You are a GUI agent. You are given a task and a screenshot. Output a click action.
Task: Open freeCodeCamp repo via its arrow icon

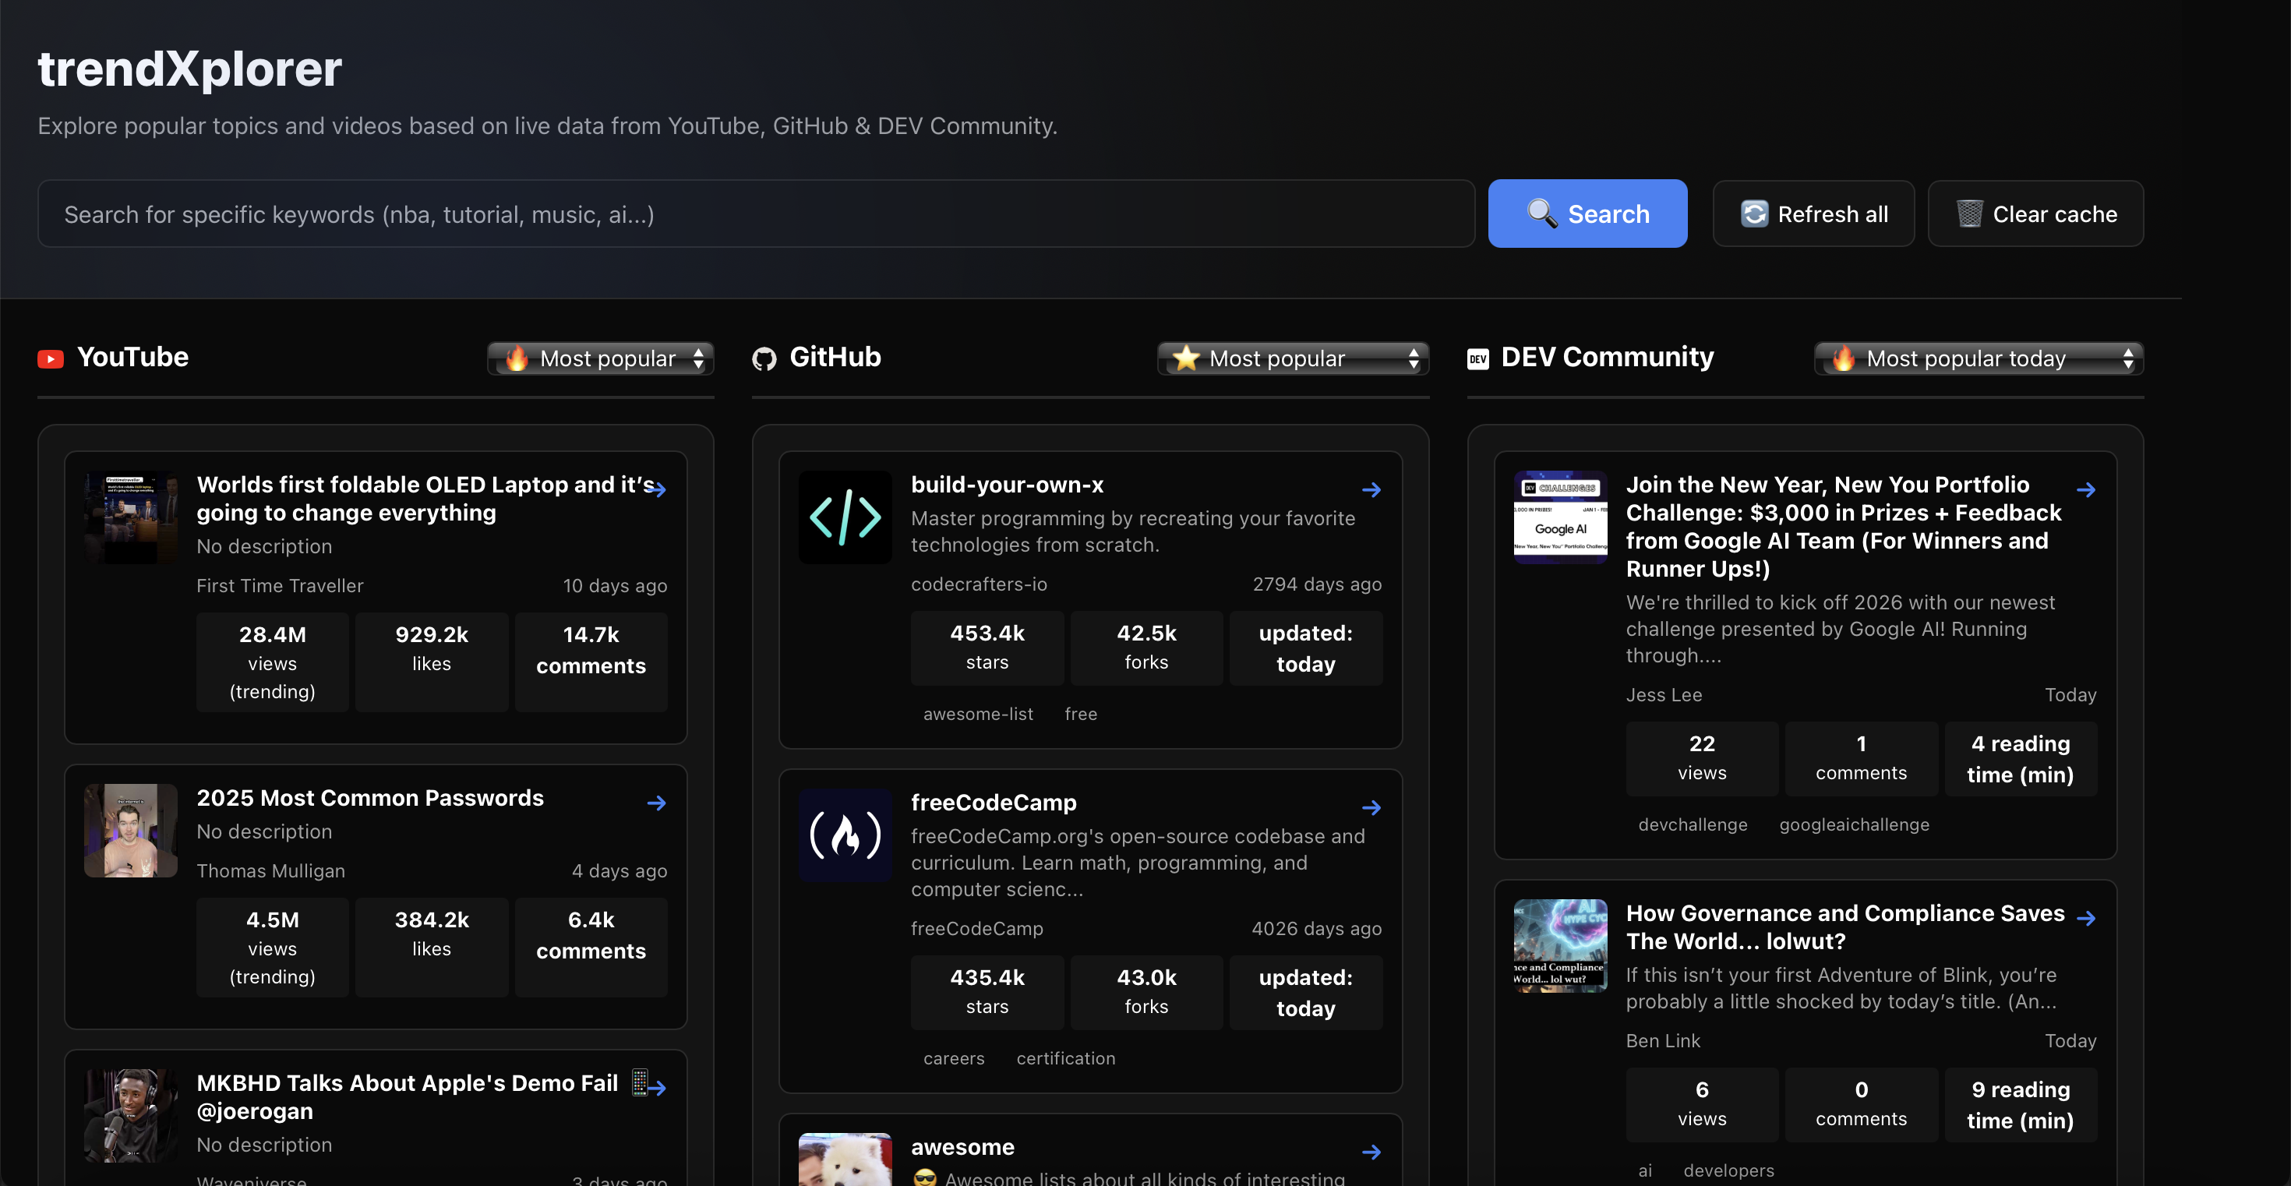click(1371, 807)
